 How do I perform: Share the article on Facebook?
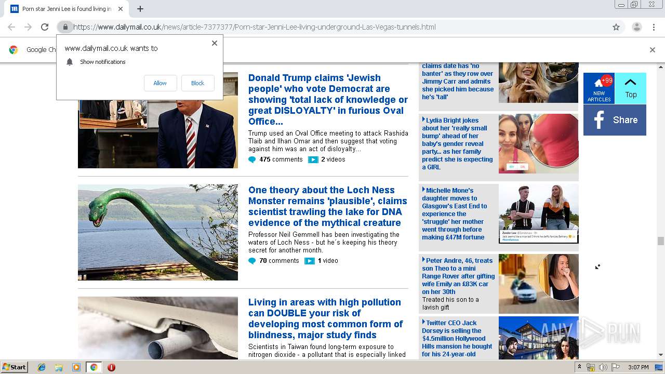click(x=615, y=120)
